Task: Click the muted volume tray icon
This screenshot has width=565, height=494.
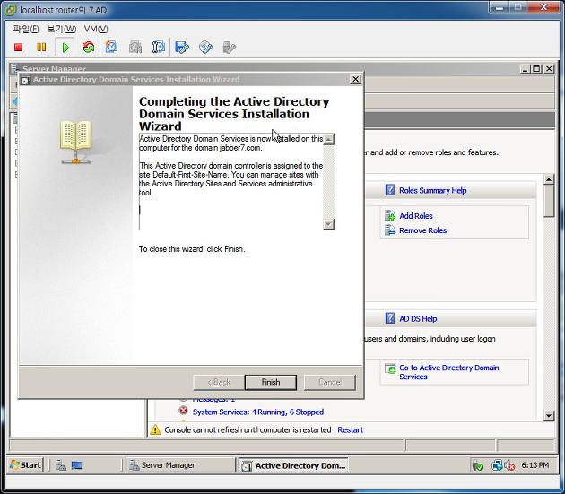Action: pyautogui.click(x=510, y=465)
